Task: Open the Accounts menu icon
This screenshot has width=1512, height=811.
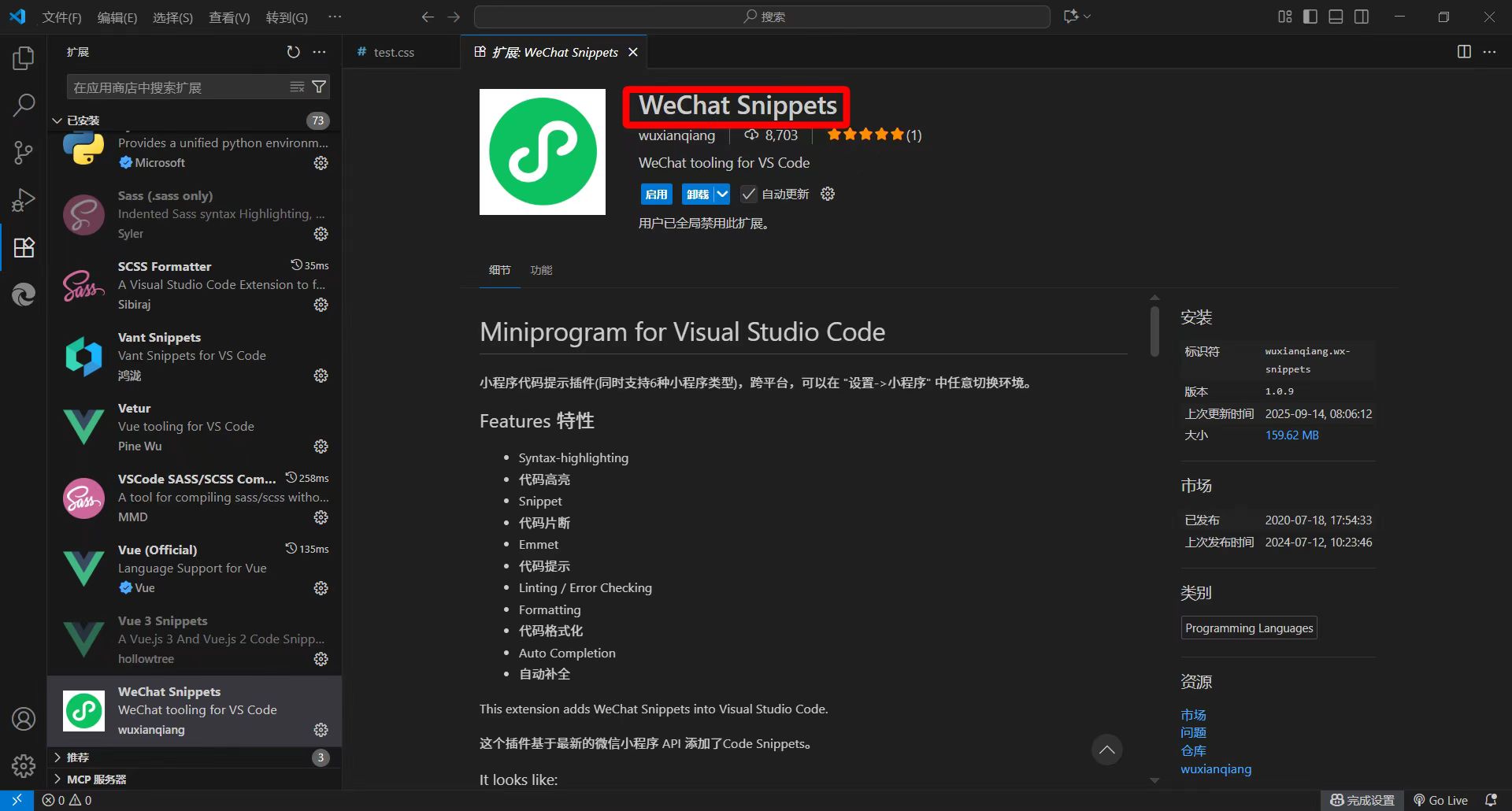Action: pyautogui.click(x=24, y=719)
